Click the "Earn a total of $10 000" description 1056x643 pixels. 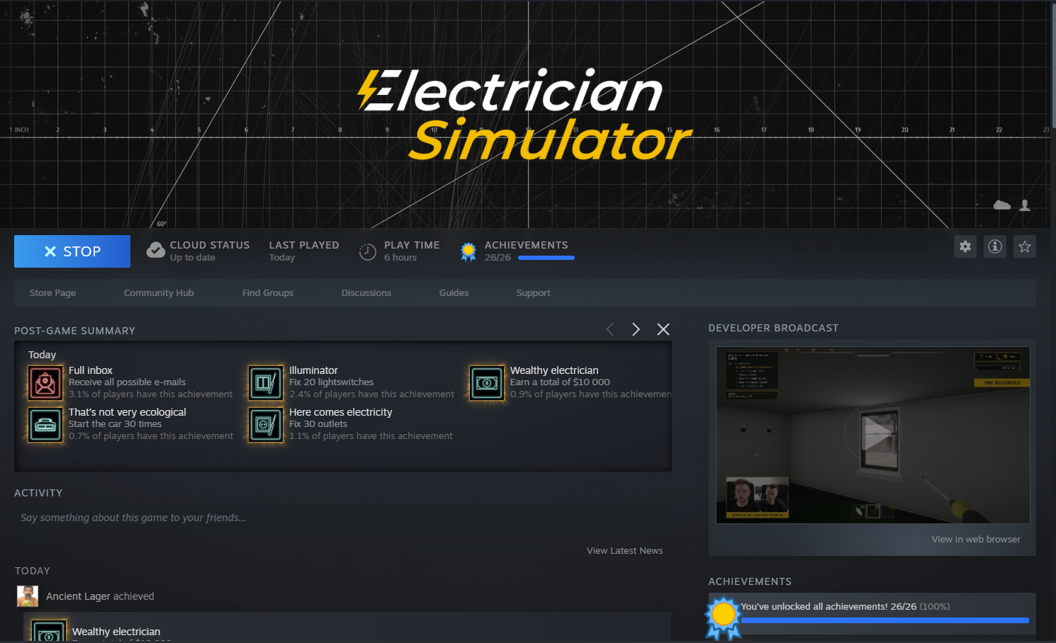point(560,382)
